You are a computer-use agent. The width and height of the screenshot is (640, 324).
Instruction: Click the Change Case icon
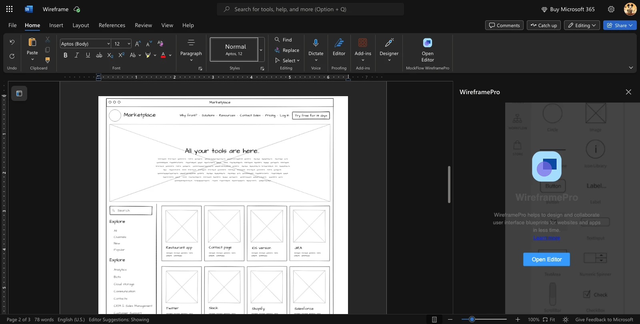click(x=133, y=55)
